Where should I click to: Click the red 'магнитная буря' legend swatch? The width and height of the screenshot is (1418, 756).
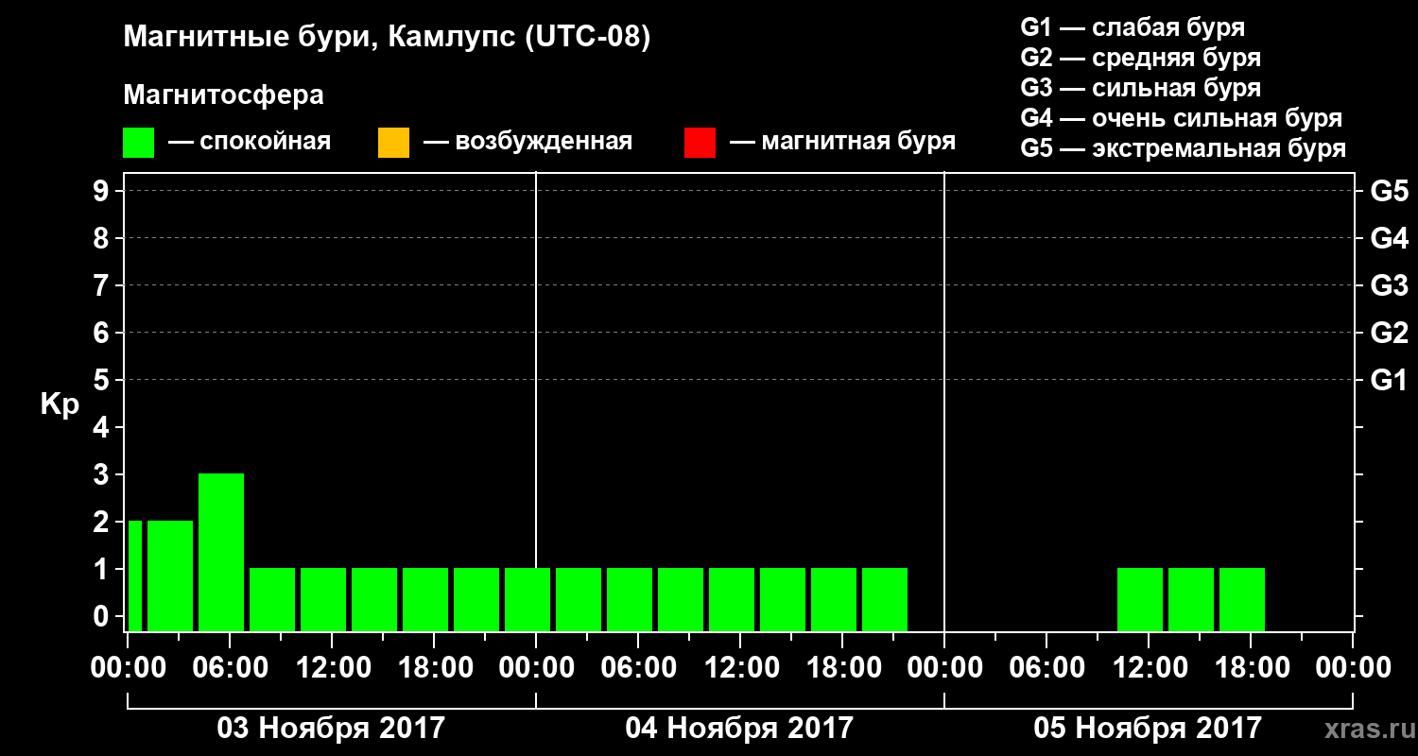pyautogui.click(x=700, y=143)
